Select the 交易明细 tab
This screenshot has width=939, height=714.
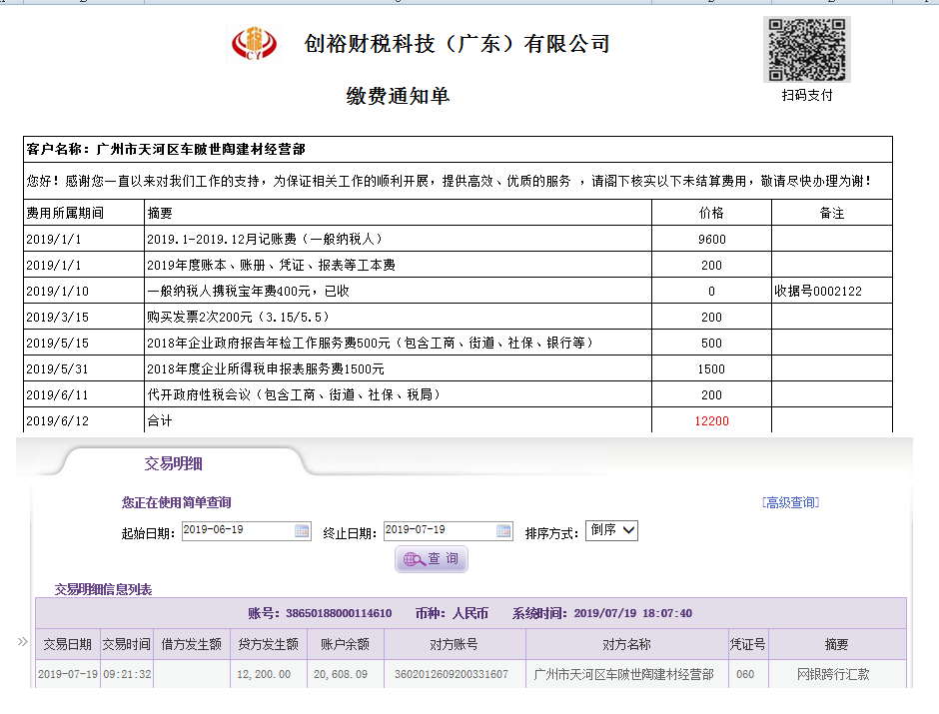(174, 463)
